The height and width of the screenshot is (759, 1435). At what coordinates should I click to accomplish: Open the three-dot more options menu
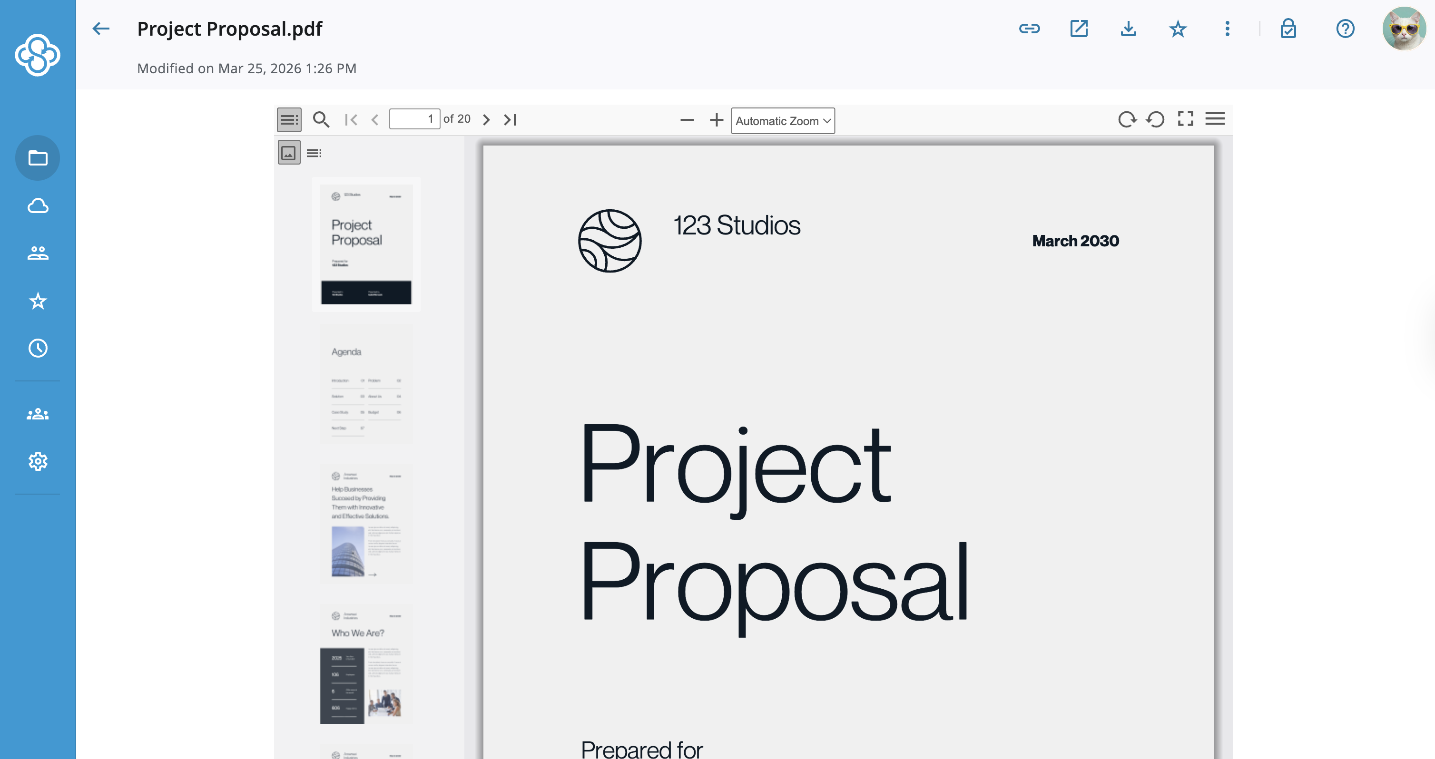tap(1227, 29)
